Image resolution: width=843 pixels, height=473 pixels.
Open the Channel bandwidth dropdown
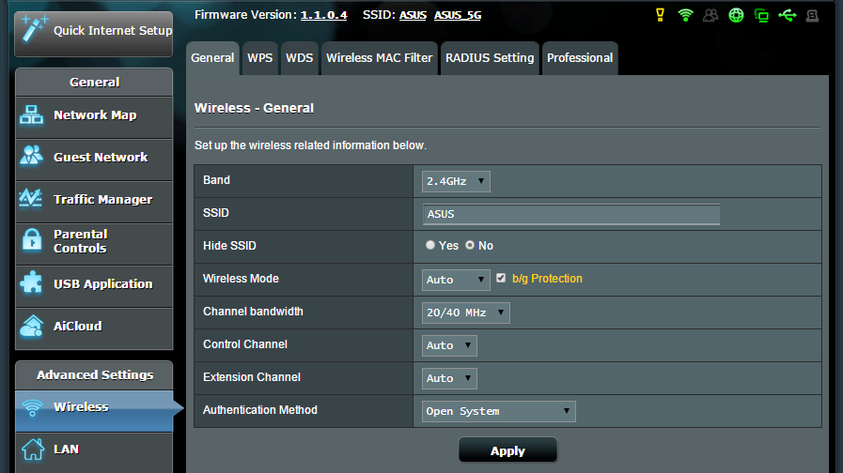pyautogui.click(x=465, y=313)
